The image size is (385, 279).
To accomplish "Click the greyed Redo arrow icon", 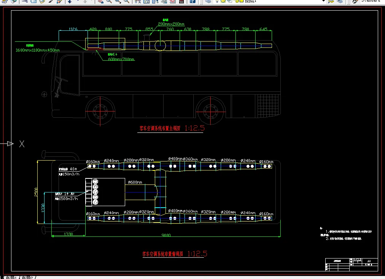I will click(85, 1).
